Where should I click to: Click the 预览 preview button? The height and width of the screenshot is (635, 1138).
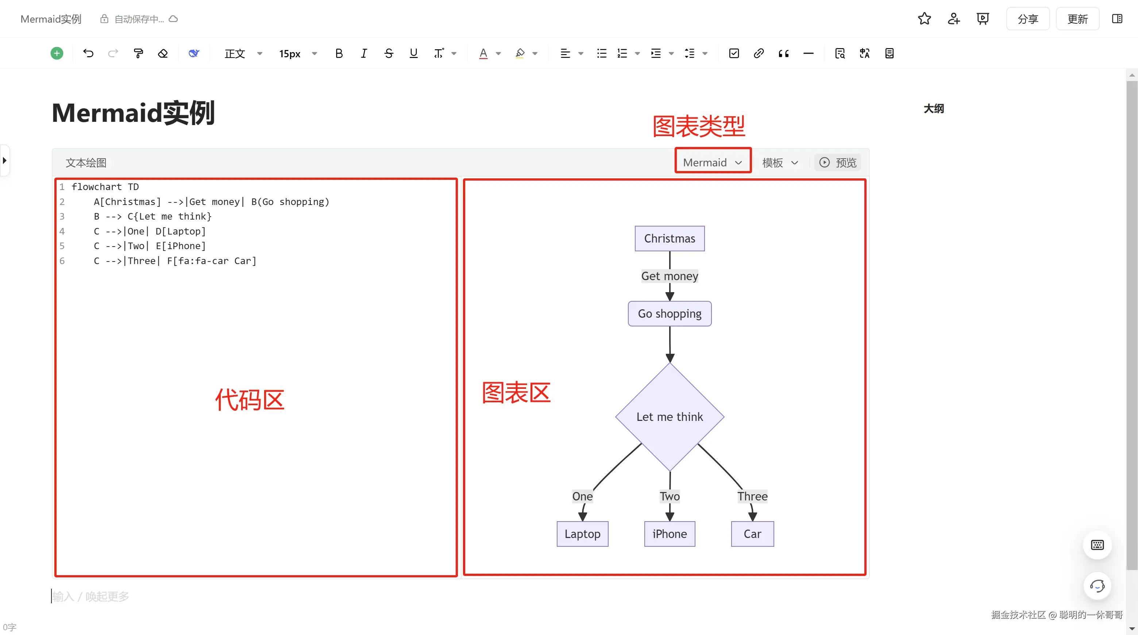[838, 163]
